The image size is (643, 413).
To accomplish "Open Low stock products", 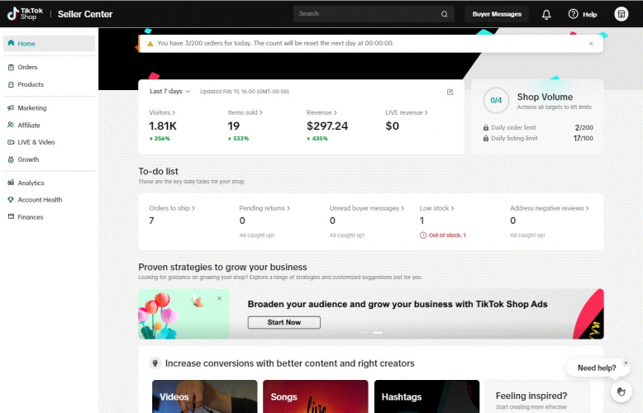I will coord(436,208).
